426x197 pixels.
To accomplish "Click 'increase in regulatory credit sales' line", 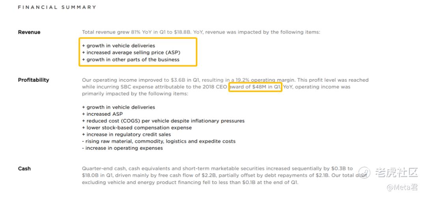I will point(126,134).
